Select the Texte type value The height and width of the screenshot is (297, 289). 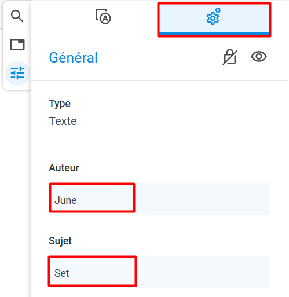click(x=63, y=121)
